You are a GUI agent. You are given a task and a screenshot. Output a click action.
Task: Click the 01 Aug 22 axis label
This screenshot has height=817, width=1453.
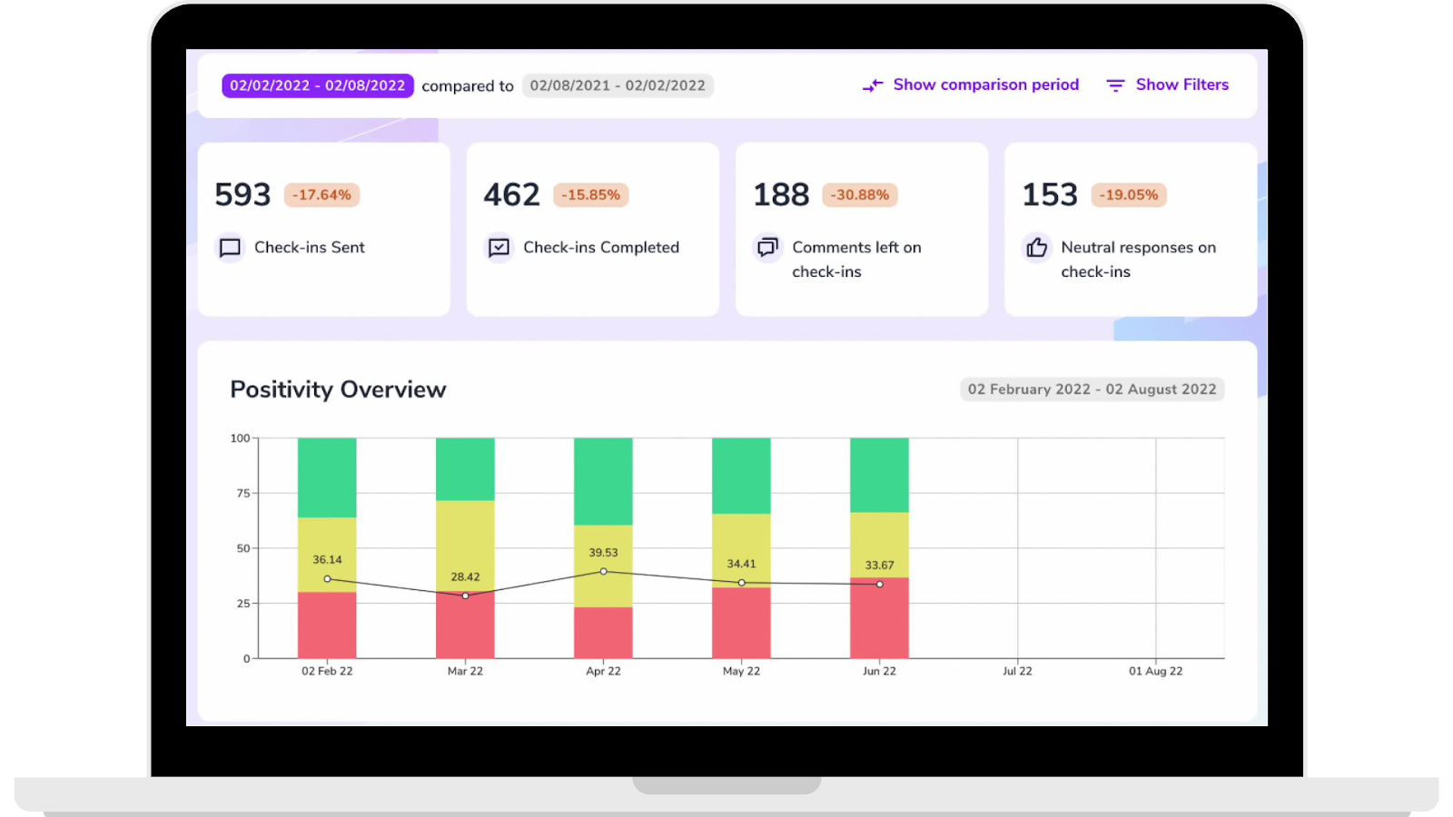point(1155,672)
